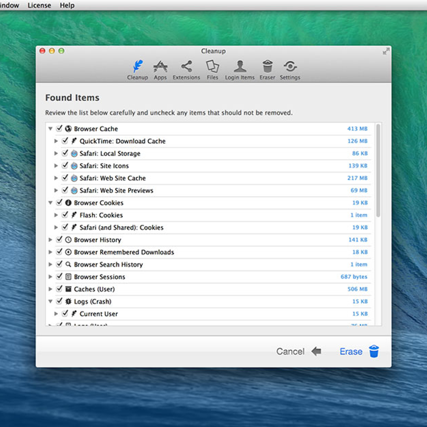This screenshot has width=427, height=427.
Task: Open the Extensions share-style toolbar icon
Action: pos(186,66)
